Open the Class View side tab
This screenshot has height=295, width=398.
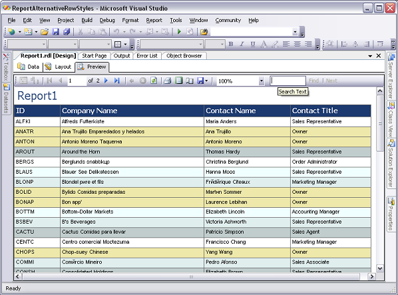(x=391, y=119)
